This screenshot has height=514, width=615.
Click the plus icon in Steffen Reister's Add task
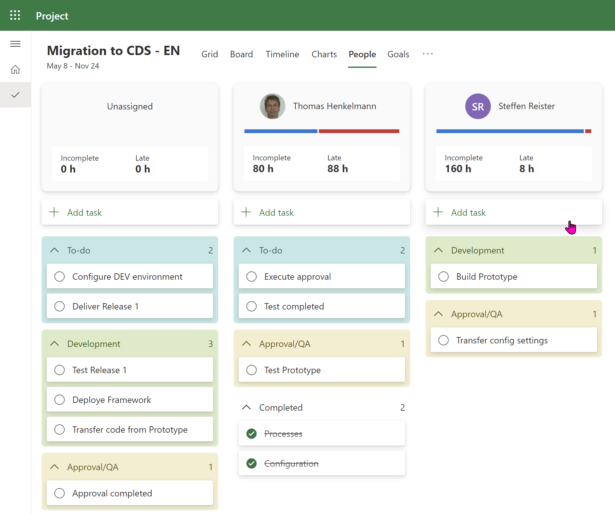click(x=438, y=212)
